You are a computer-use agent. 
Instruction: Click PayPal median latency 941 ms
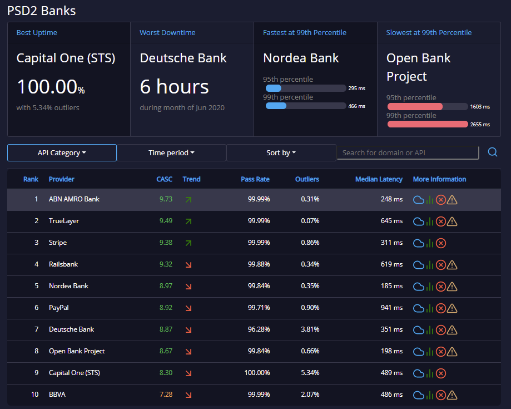tap(391, 308)
